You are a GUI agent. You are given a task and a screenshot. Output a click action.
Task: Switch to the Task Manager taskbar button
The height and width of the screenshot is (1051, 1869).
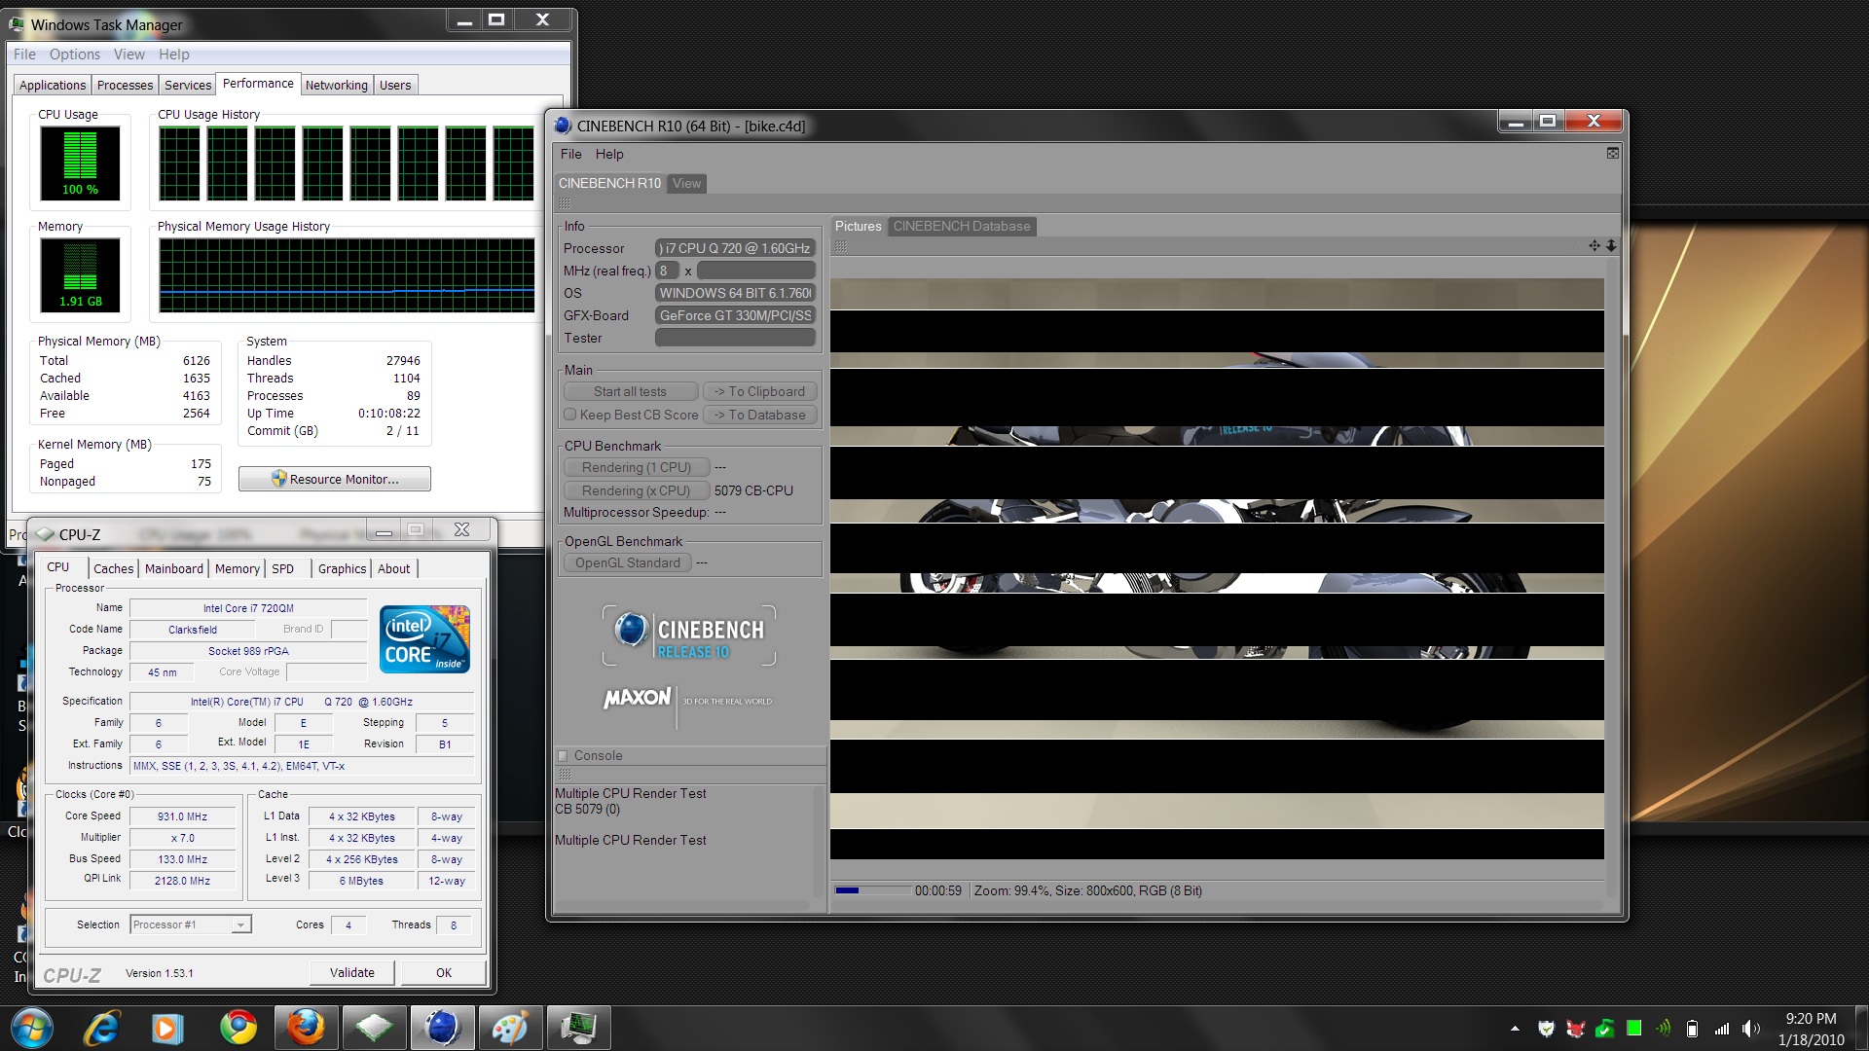point(578,1028)
